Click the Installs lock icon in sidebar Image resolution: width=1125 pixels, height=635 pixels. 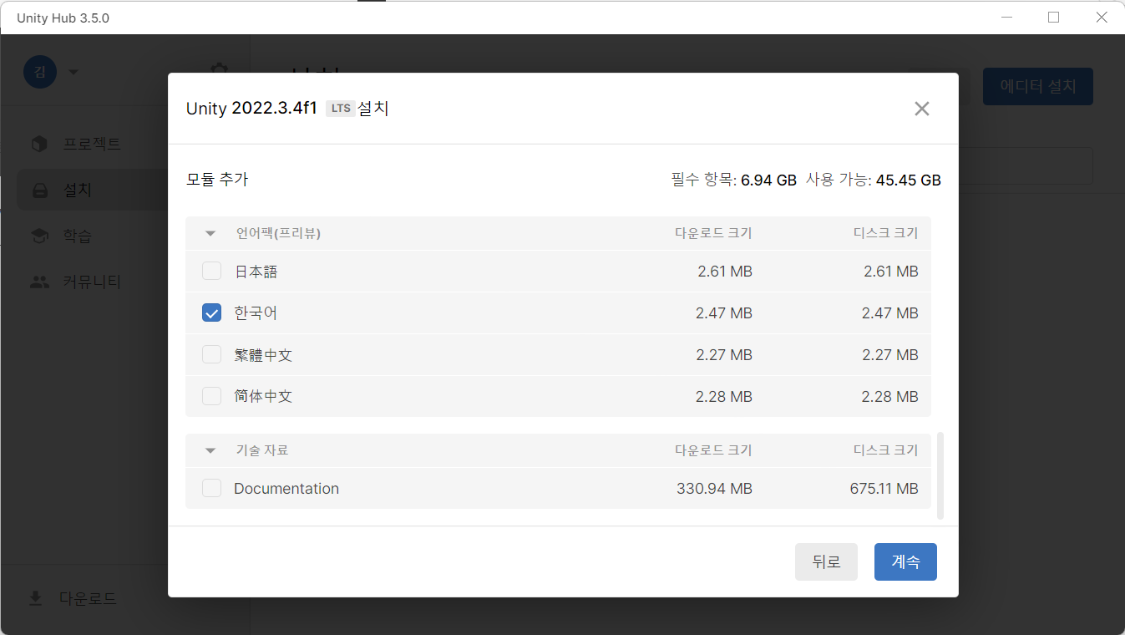[x=39, y=190]
